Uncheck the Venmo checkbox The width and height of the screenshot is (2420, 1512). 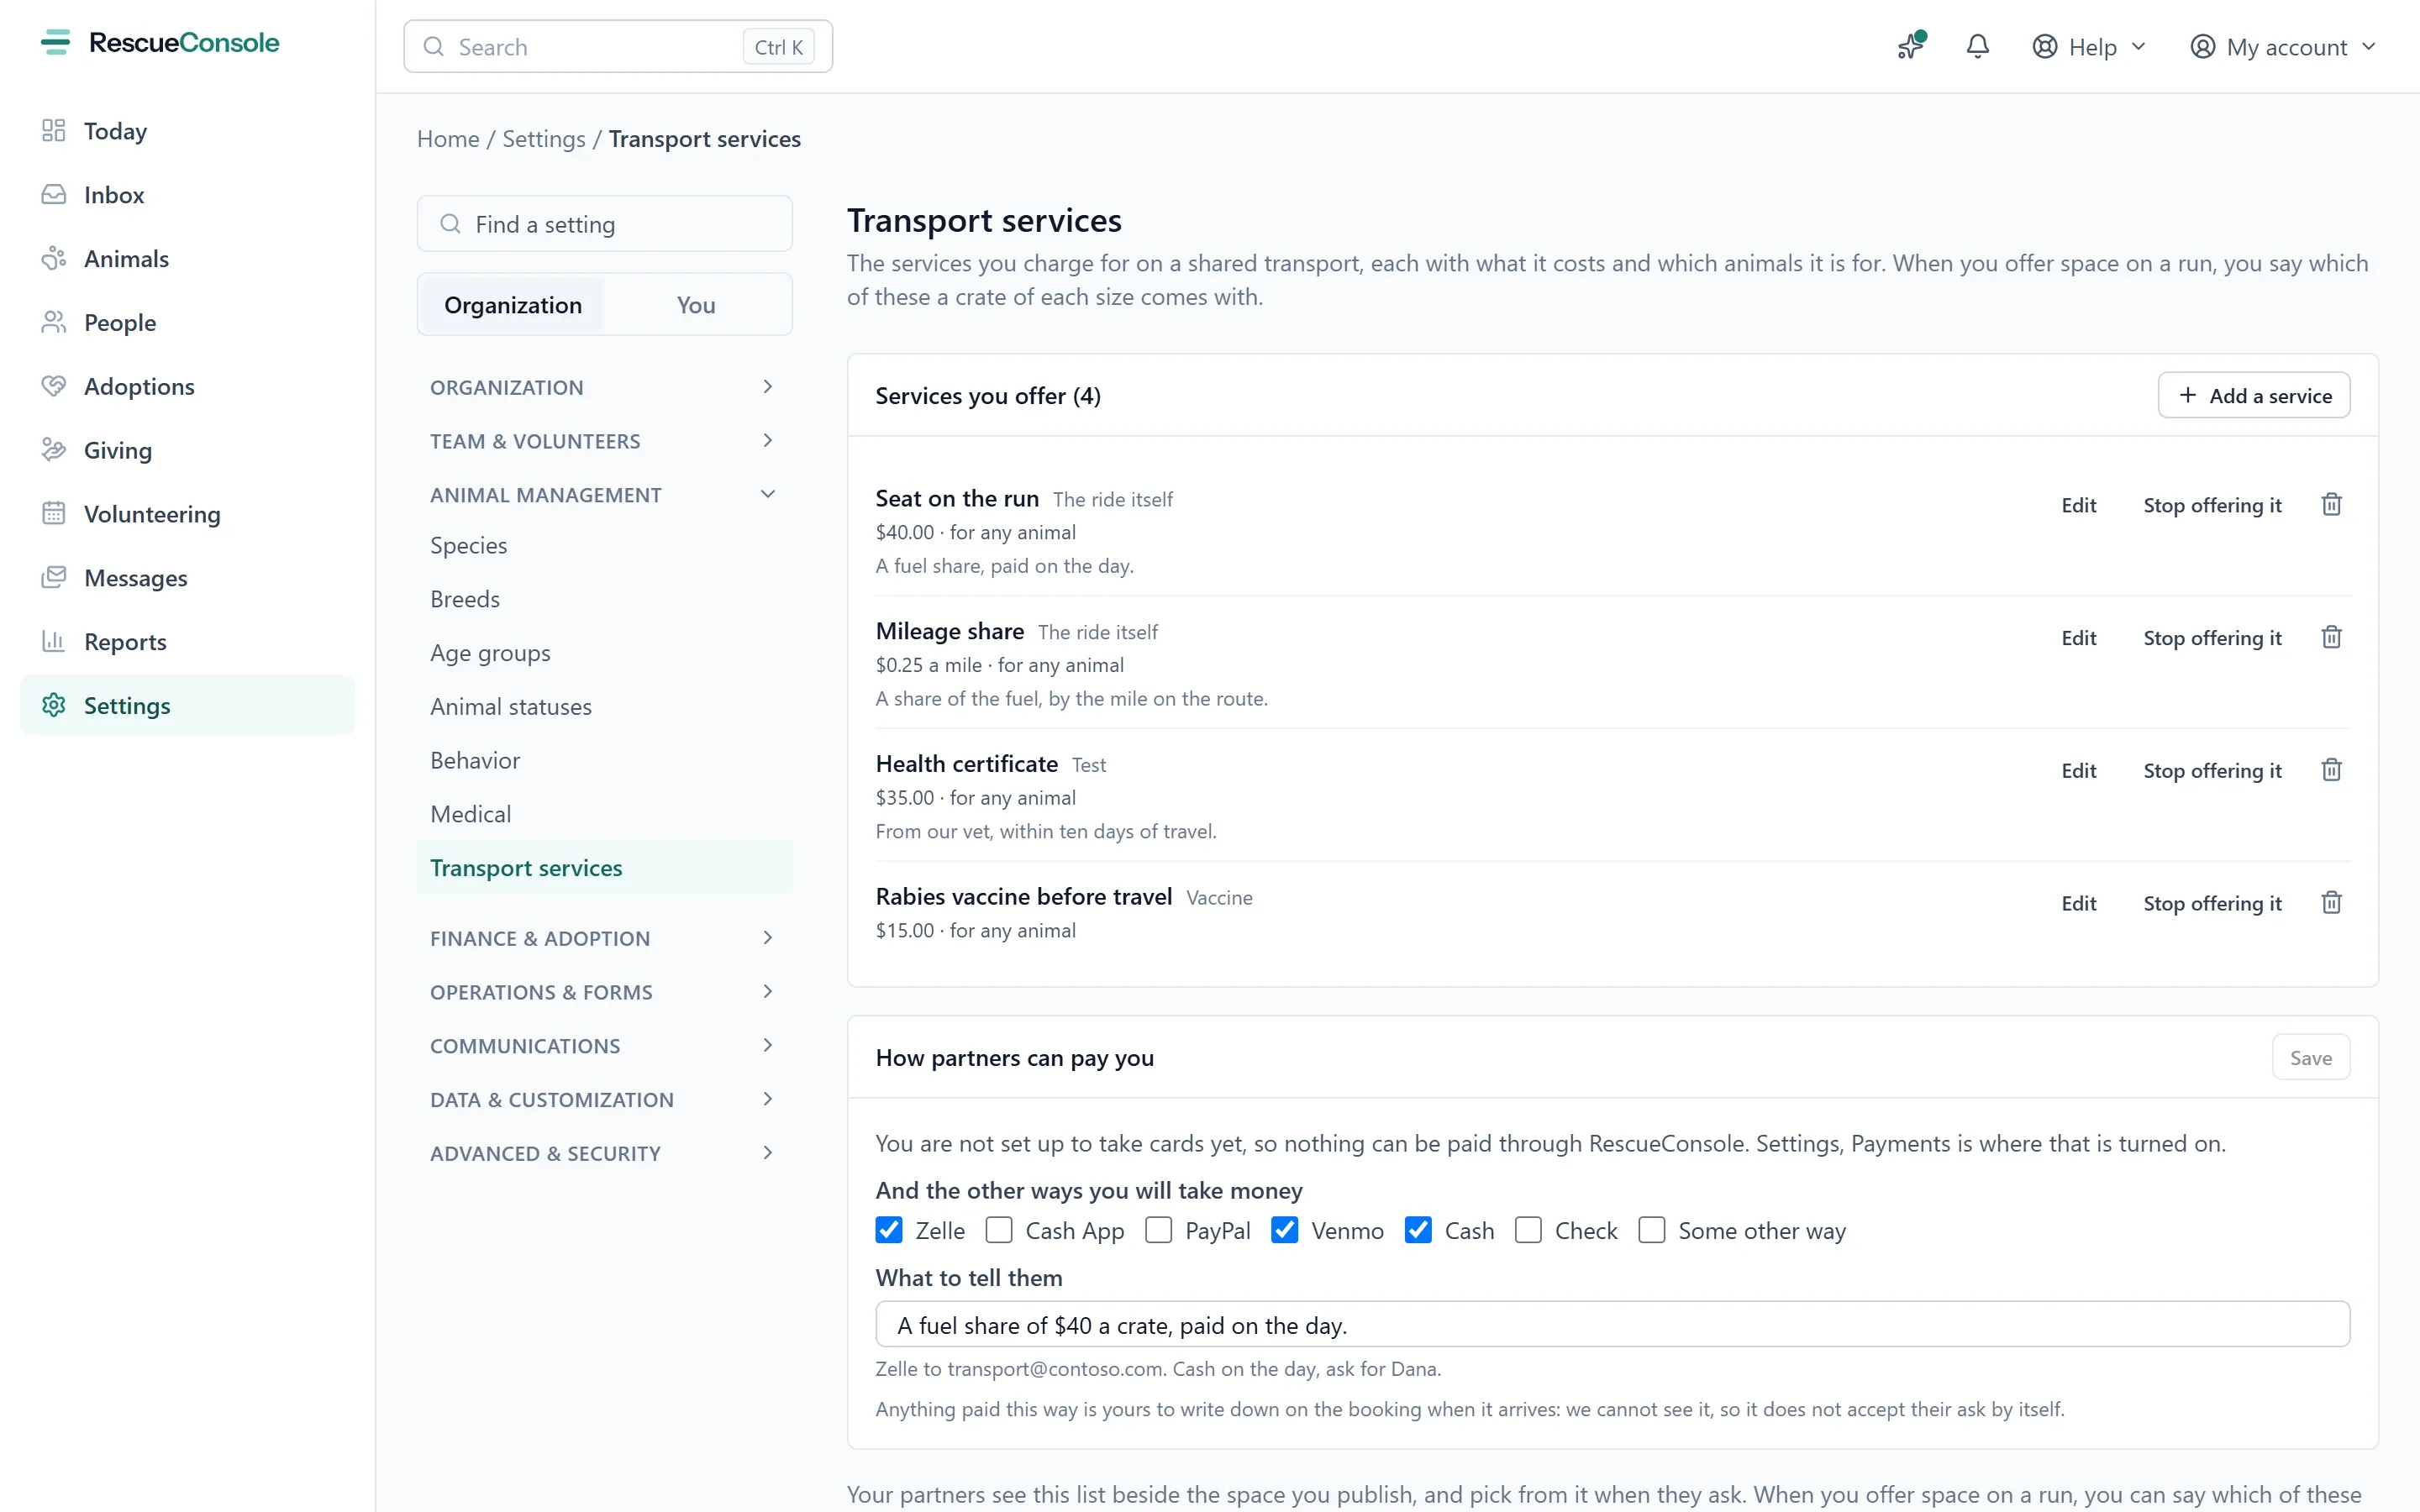[x=1285, y=1230]
